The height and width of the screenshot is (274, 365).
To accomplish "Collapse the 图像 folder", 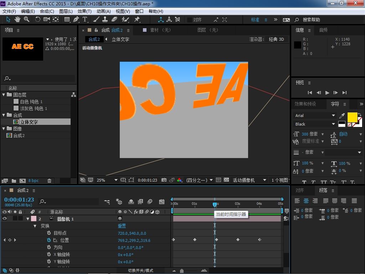I will (x=4, y=128).
